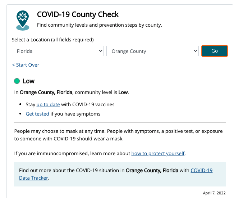Follow the "Get tested" link
The height and width of the screenshot is (198, 243).
click(x=37, y=114)
